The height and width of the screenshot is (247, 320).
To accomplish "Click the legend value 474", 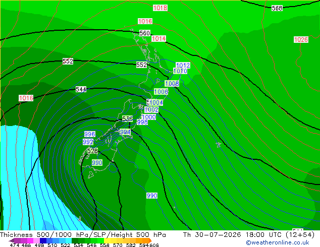I will 15,245.
